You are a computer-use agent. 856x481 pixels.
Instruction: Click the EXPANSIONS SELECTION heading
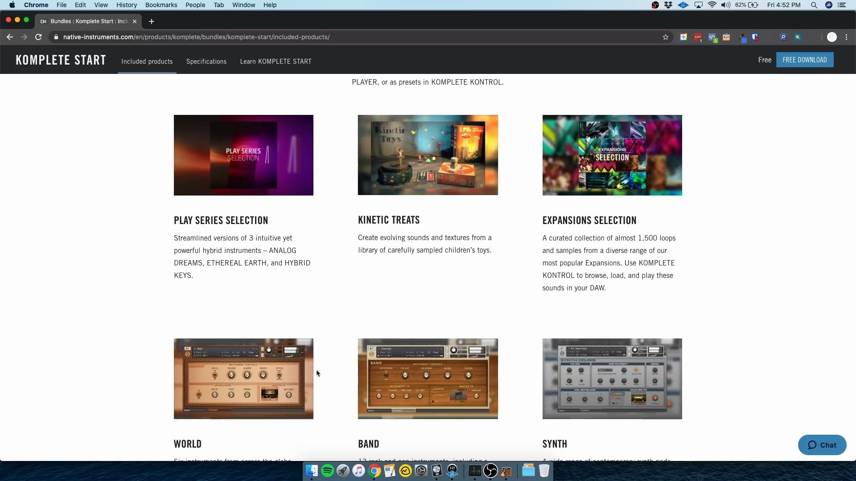coord(589,220)
